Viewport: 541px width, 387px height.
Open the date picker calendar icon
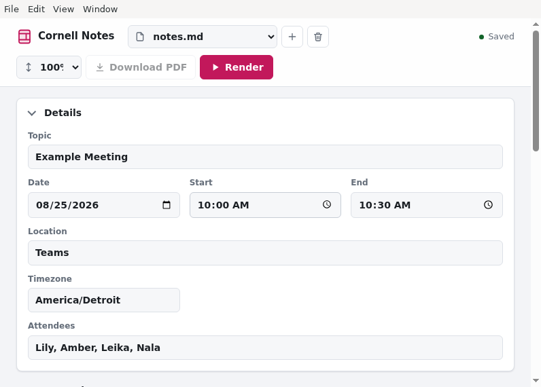pos(167,204)
